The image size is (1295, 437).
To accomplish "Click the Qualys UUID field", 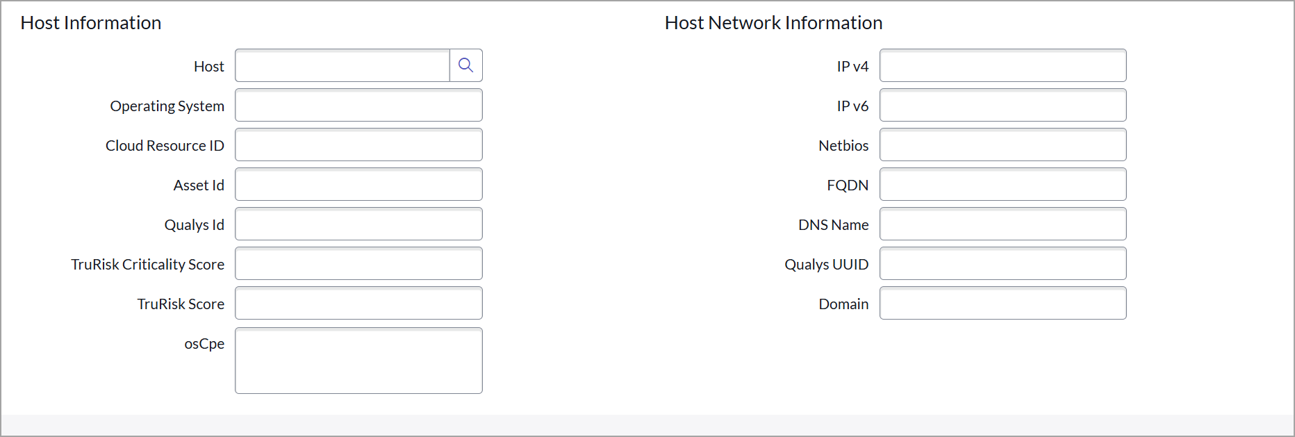I will (1003, 263).
